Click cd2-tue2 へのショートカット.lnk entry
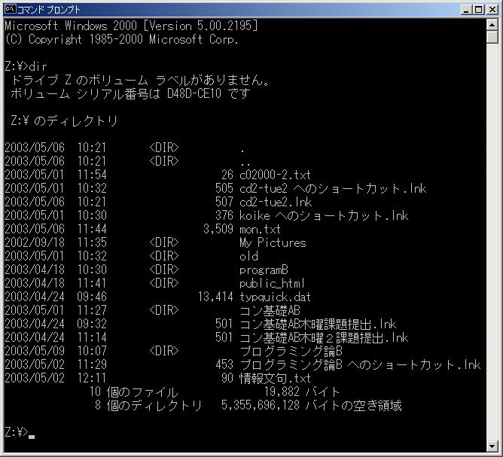 click(x=333, y=188)
